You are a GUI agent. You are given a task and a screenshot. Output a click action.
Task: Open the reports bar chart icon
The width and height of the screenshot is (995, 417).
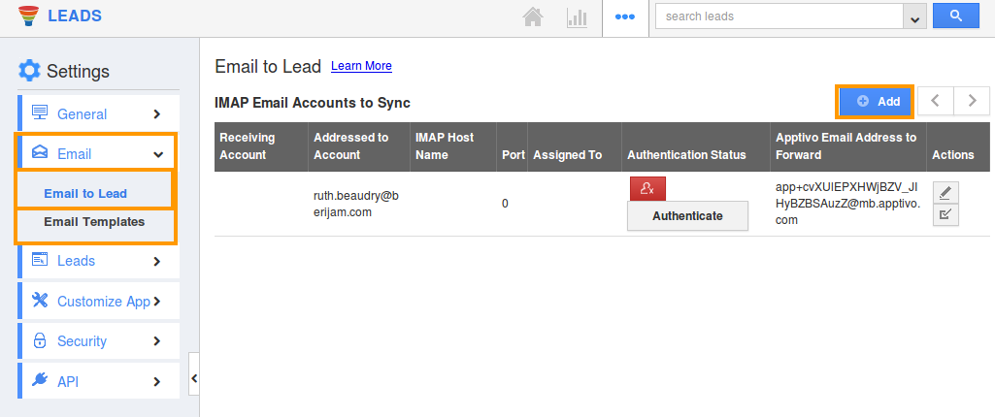[x=577, y=17]
